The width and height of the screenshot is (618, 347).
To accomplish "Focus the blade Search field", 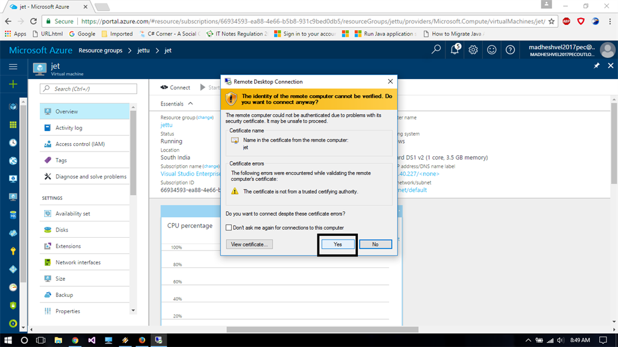I will click(x=88, y=89).
